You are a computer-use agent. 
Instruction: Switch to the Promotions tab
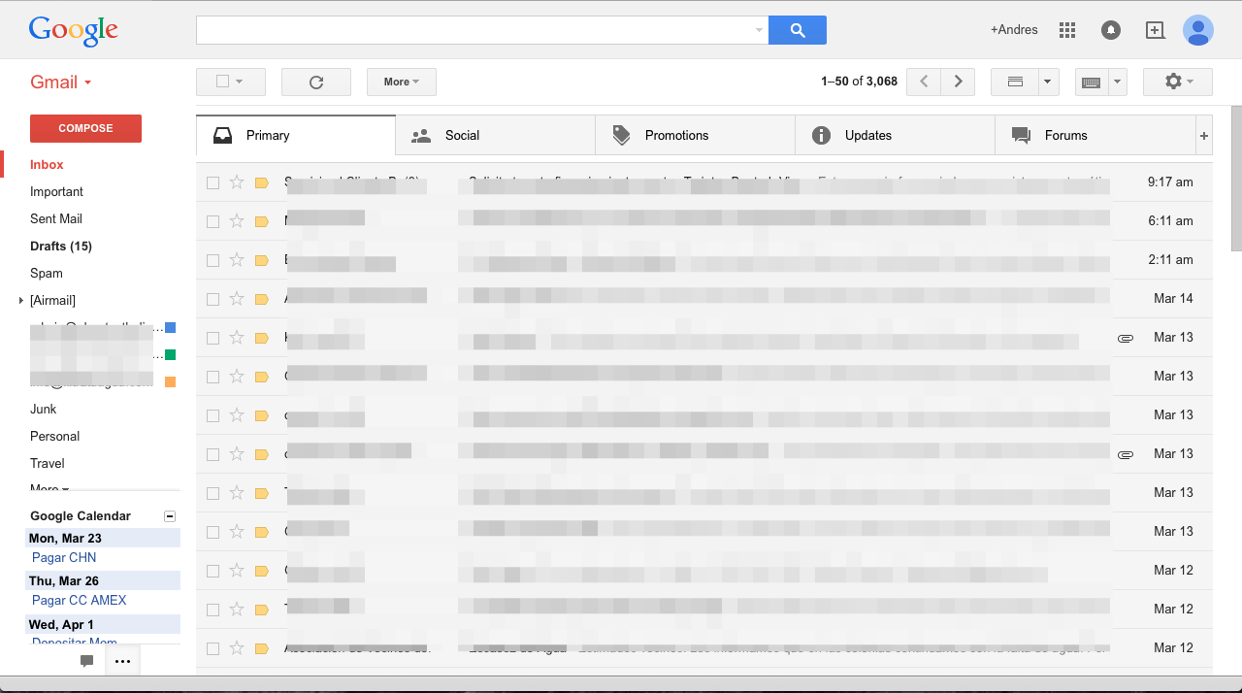coord(676,136)
